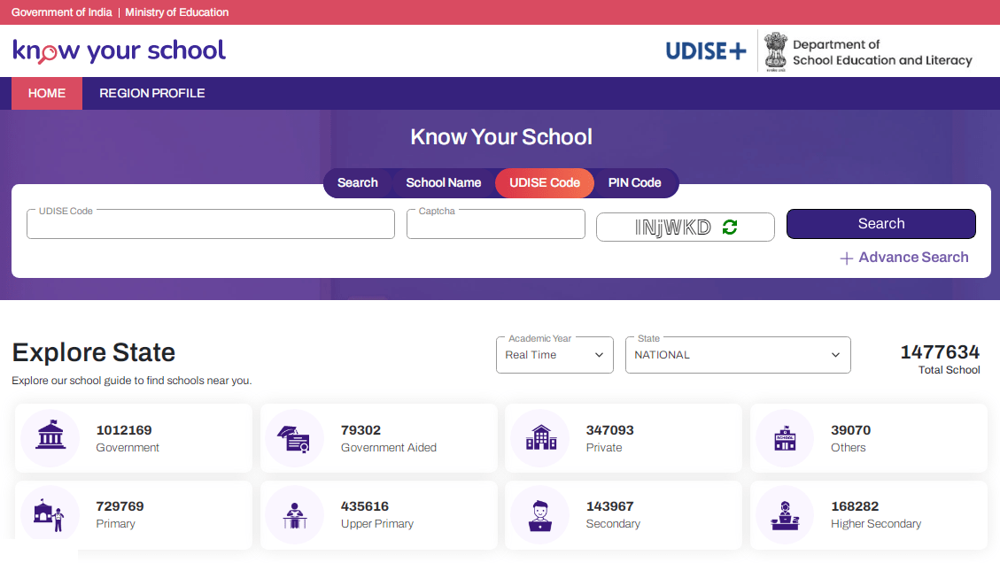Expand the State dropdown showing NATIONAL
Viewport: 1000px width, 563px height.
pos(737,355)
